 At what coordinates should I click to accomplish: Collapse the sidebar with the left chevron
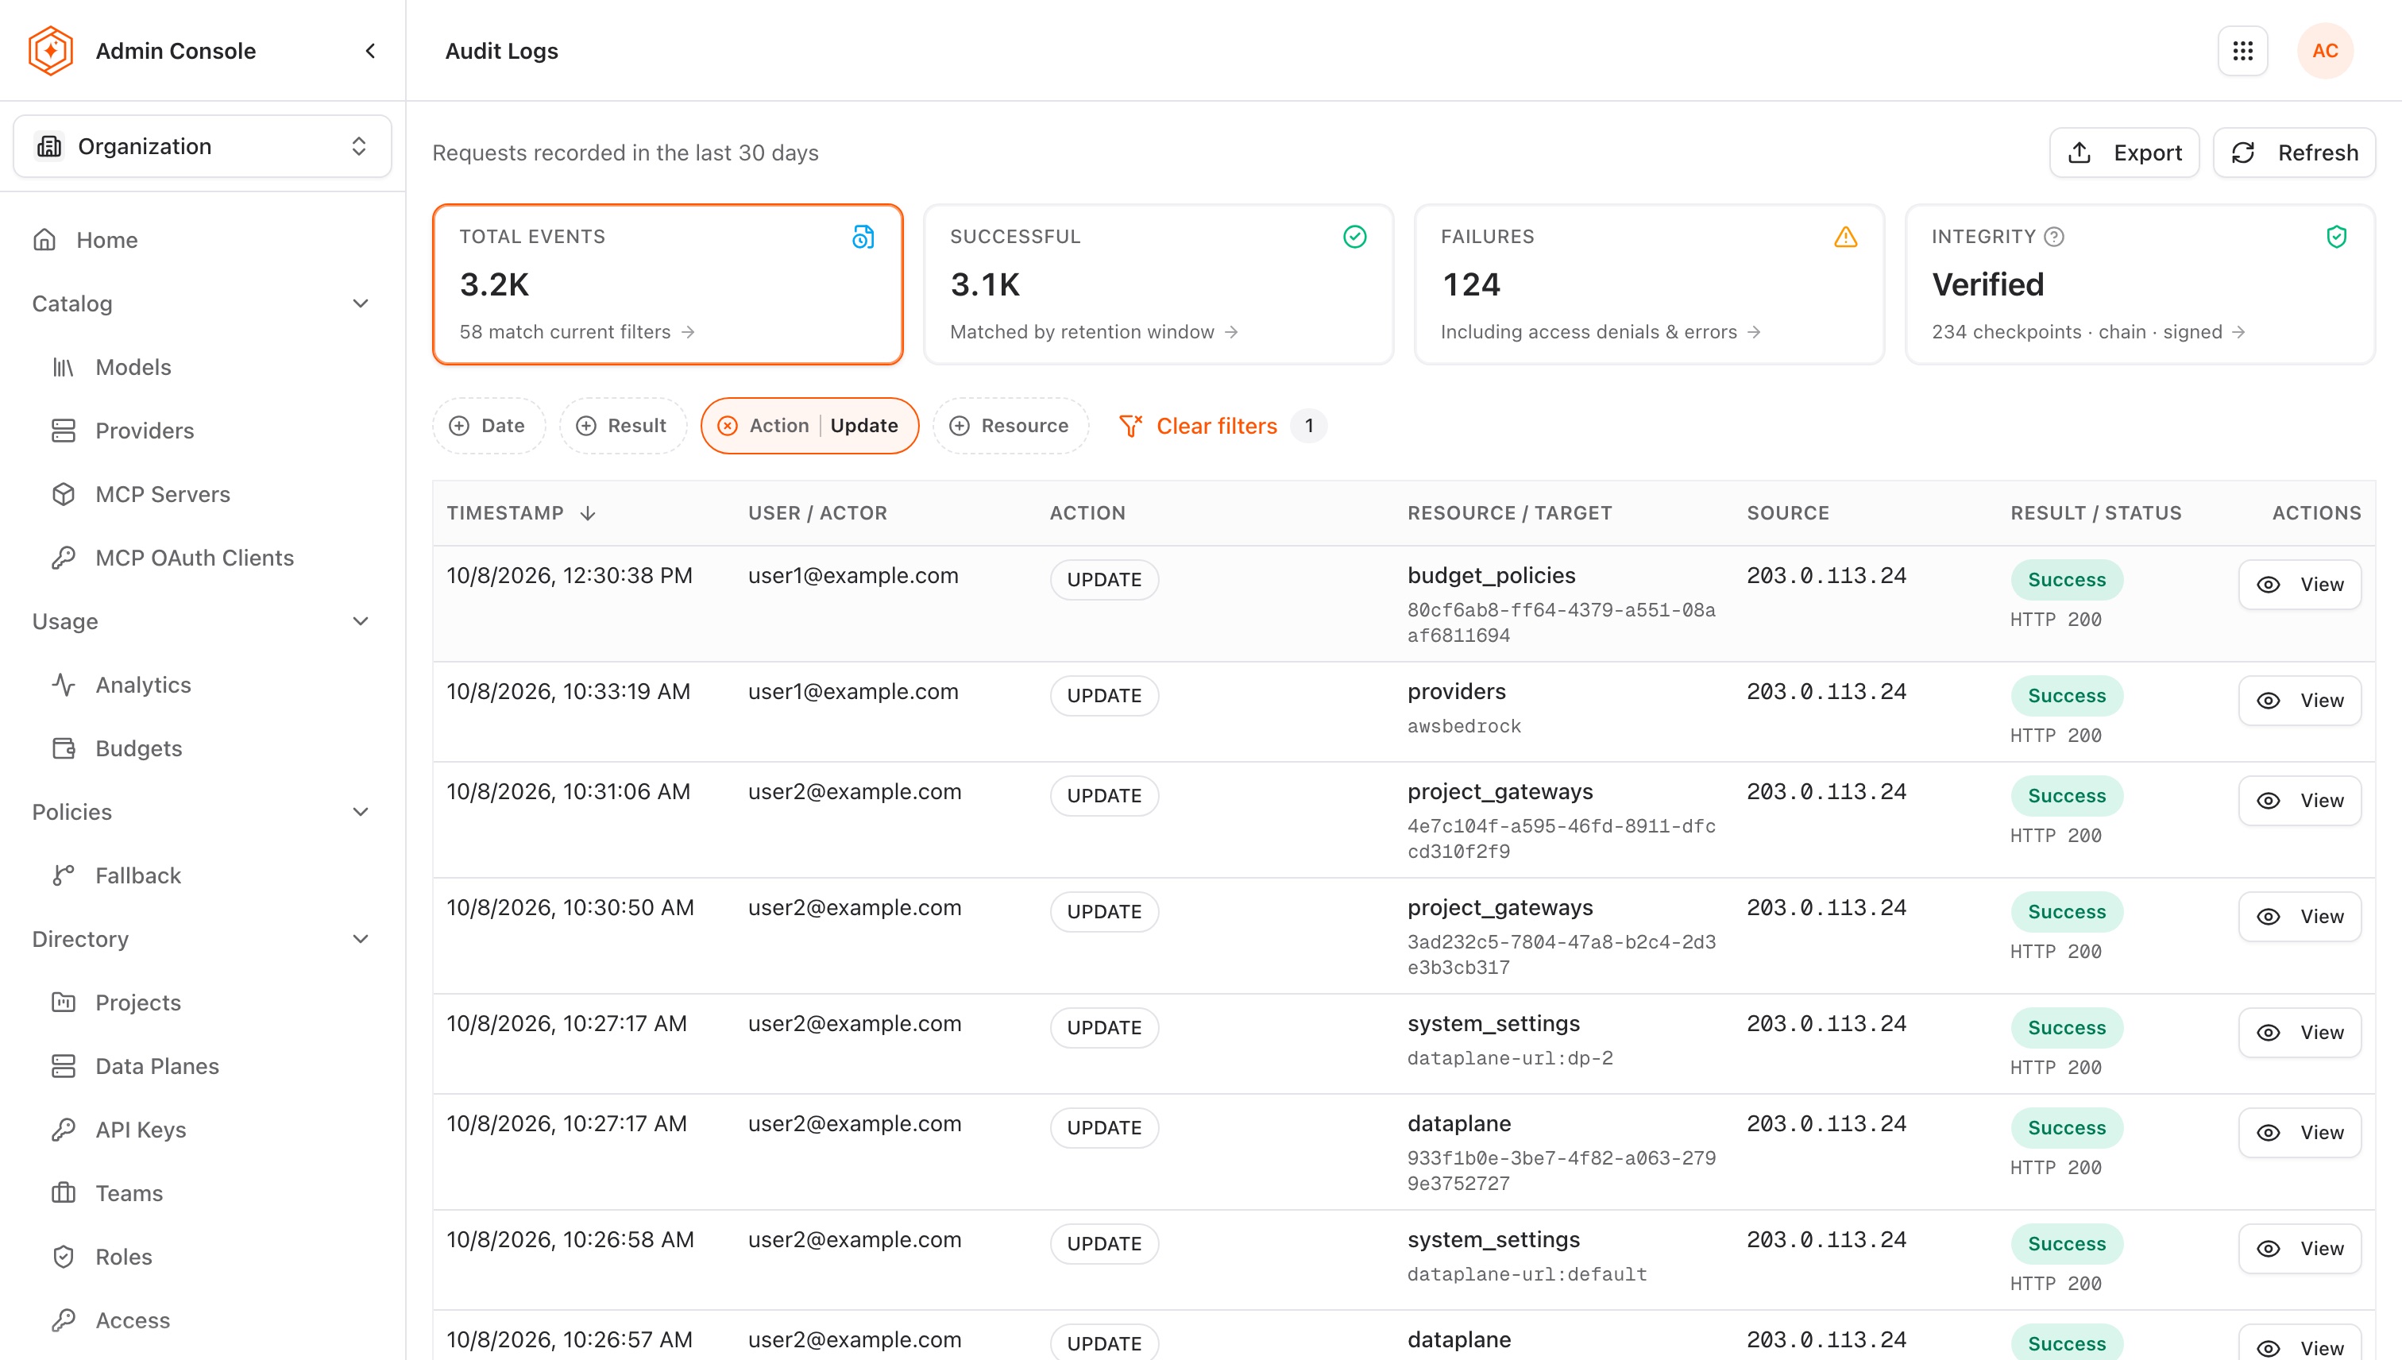click(x=371, y=50)
